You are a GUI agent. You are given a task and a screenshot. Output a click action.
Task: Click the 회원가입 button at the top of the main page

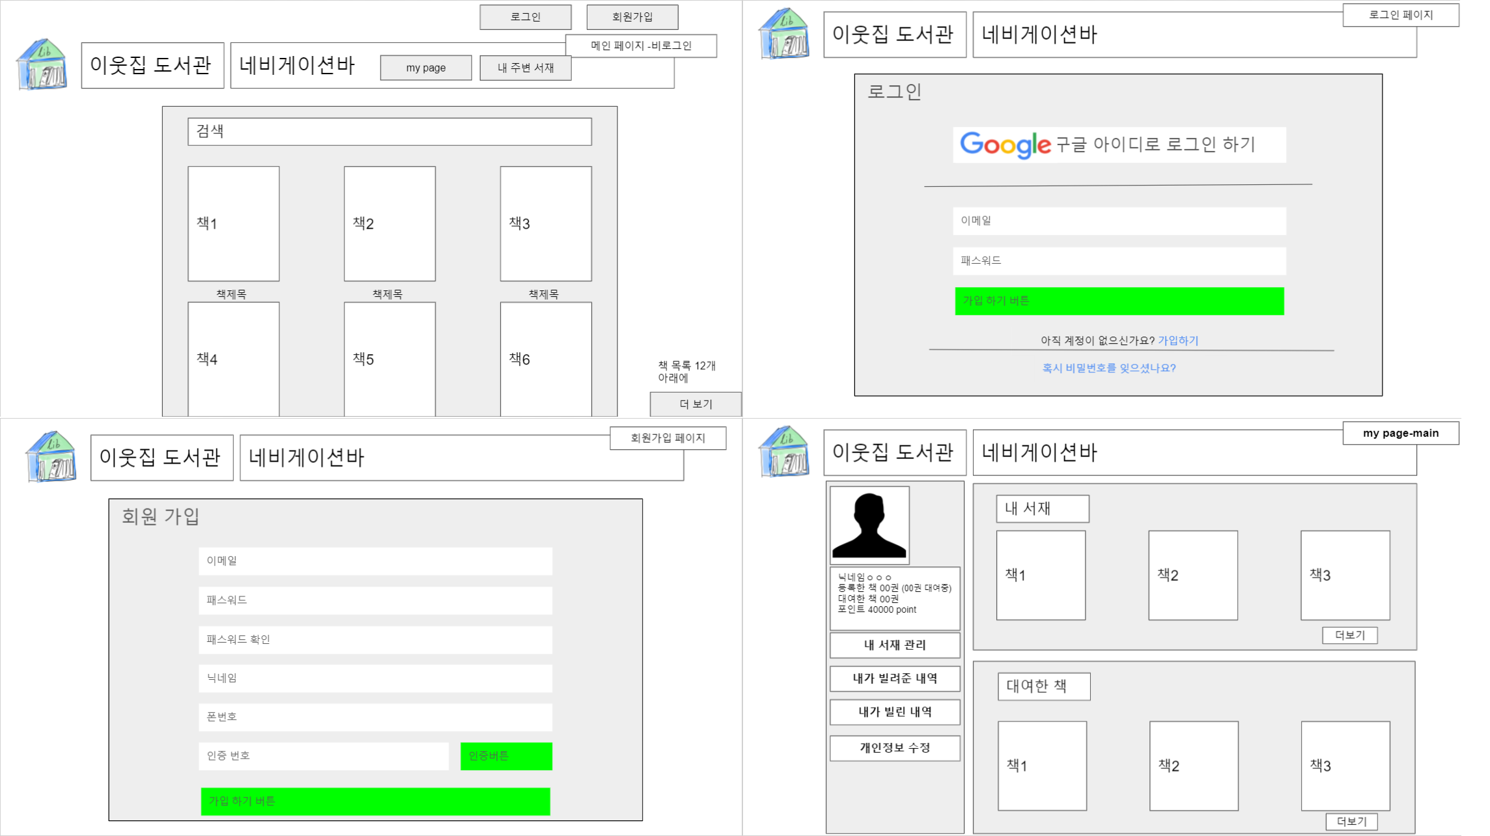[x=632, y=17]
